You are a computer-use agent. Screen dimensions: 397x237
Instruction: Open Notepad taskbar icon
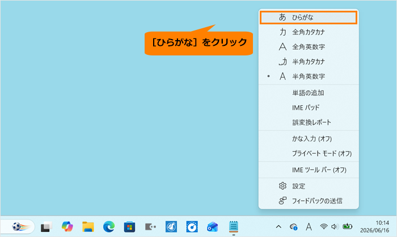[234, 226]
